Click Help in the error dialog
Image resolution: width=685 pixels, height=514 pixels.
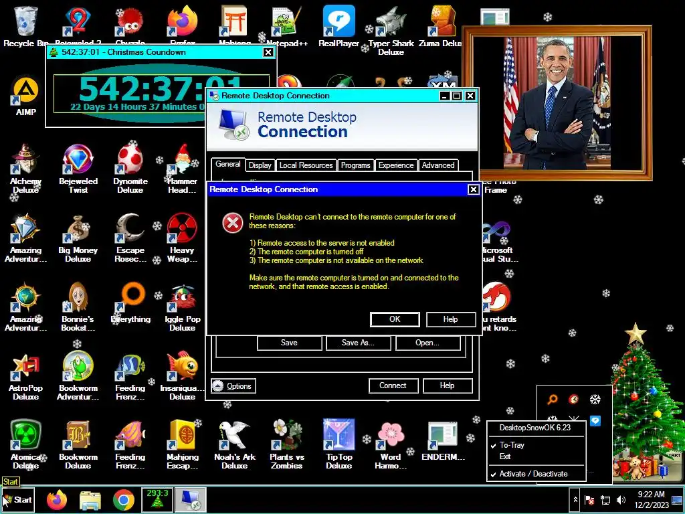[x=451, y=319]
